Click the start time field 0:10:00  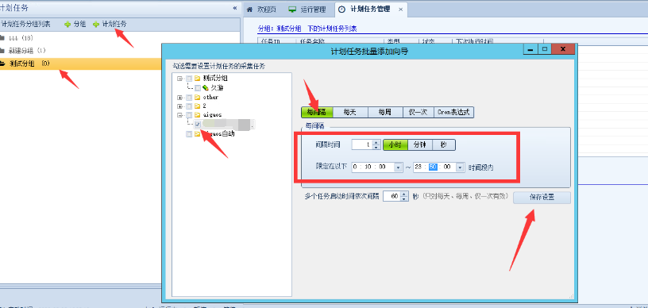(372, 167)
